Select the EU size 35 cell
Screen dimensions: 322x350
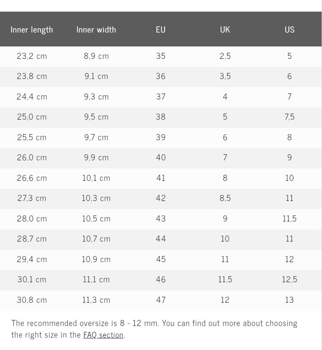161,56
